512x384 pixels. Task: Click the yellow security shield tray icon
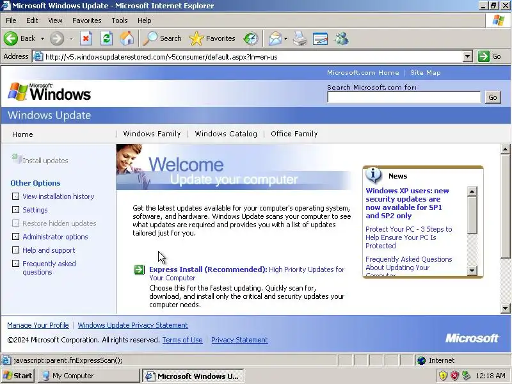pyautogui.click(x=443, y=376)
